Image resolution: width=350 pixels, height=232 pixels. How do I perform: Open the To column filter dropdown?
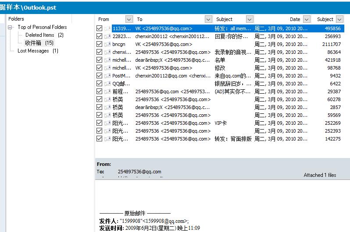(208, 19)
